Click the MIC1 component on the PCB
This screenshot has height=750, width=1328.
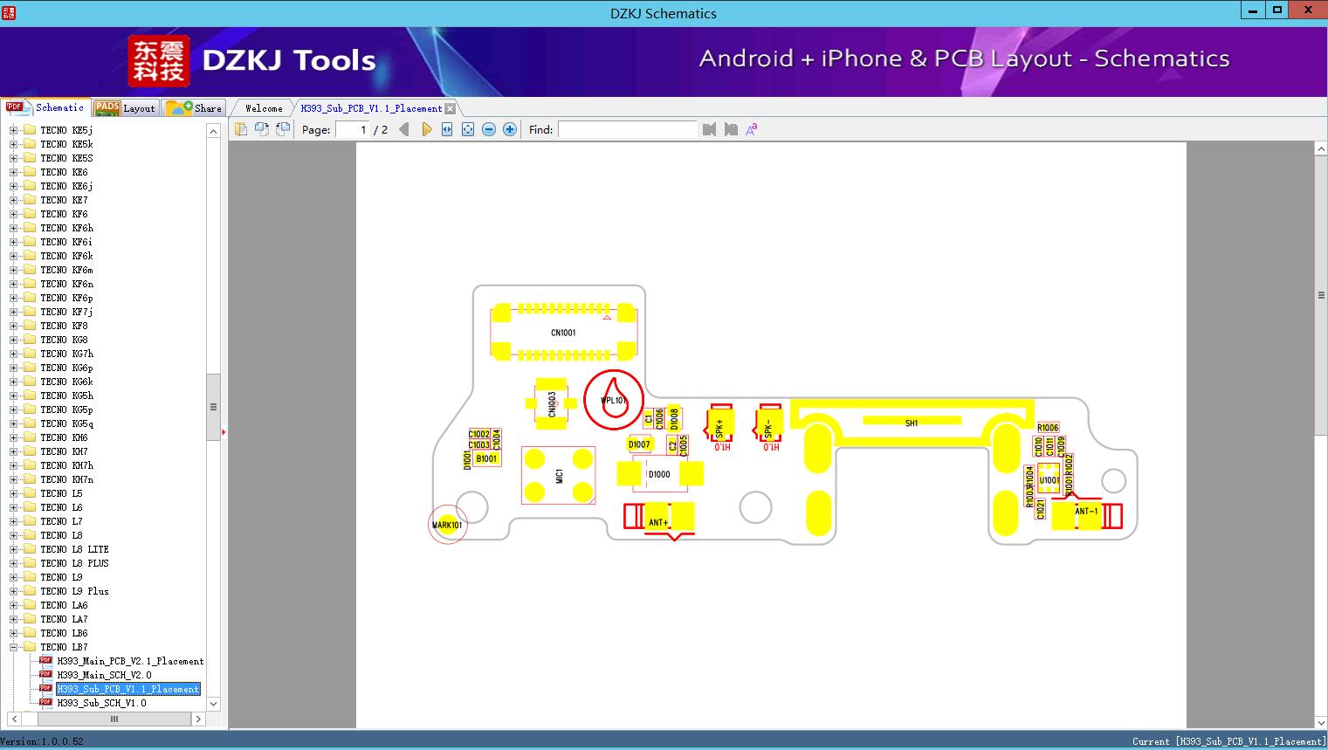pos(559,476)
